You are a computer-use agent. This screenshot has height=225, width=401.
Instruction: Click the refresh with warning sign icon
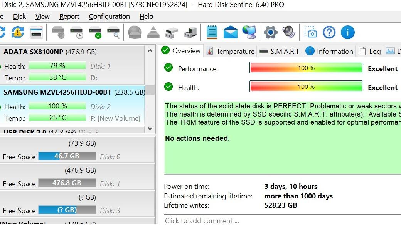pyautogui.click(x=18, y=32)
